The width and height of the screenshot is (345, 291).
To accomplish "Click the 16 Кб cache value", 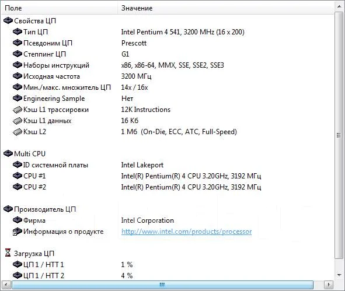I will [130, 121].
